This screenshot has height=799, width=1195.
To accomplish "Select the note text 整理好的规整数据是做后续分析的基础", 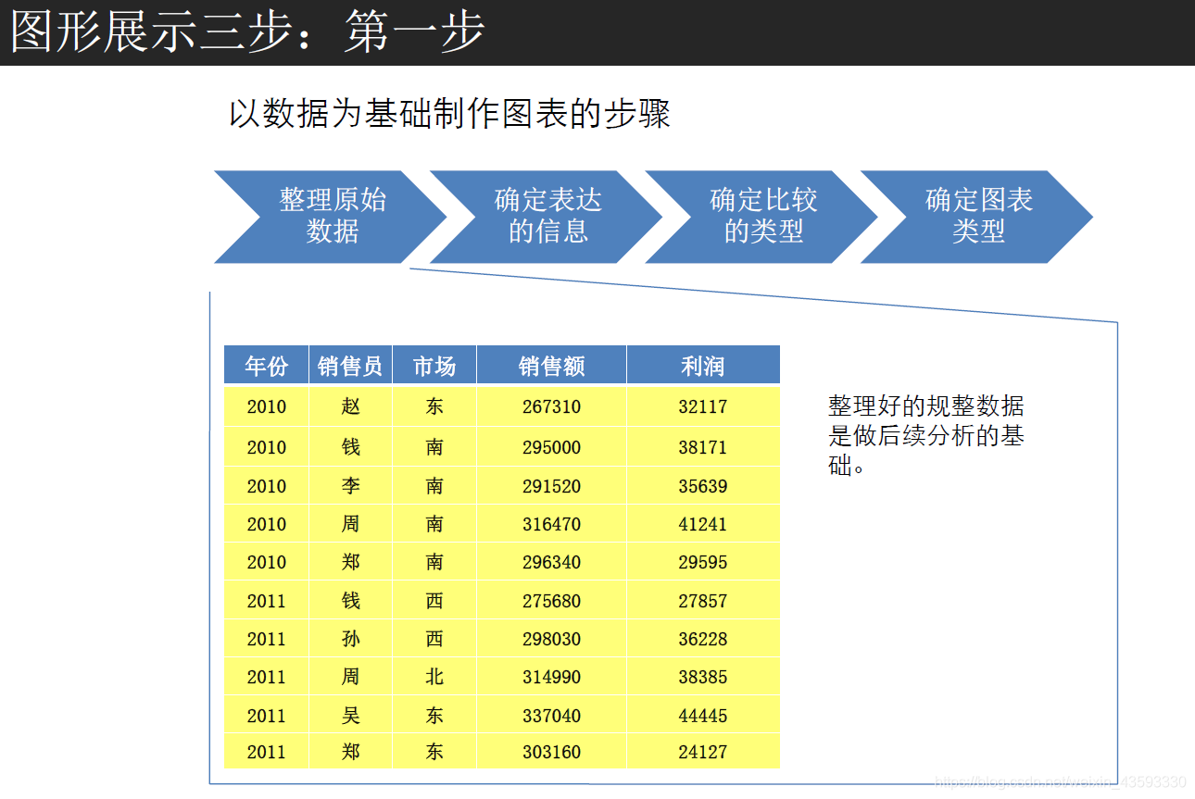I will pos(926,435).
